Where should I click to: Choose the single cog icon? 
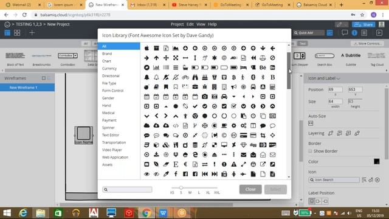tap(233, 126)
